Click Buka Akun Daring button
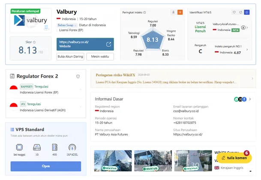The width and height of the screenshot is (261, 180). pos(70,57)
